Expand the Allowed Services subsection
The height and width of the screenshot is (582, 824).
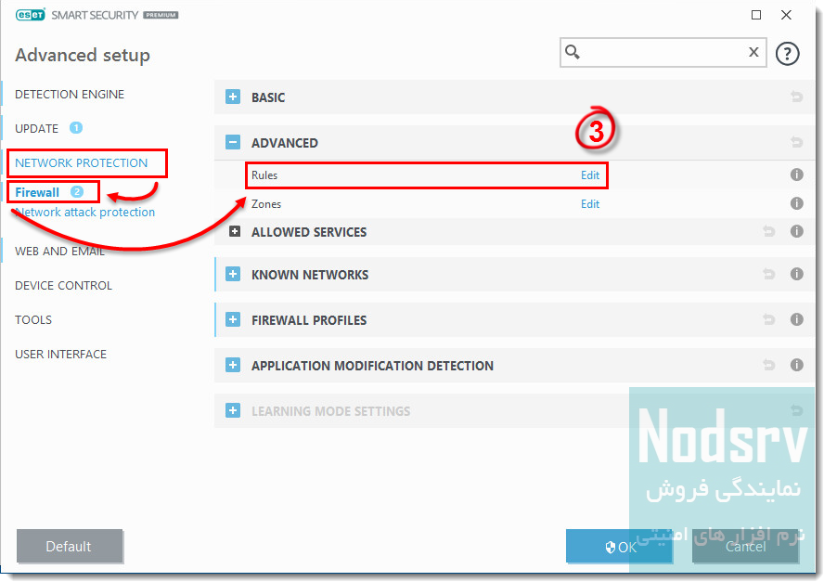235,232
